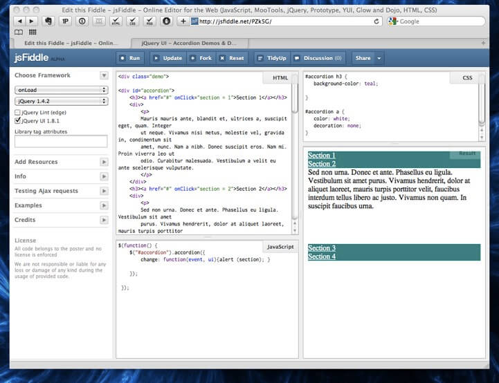Click TidyUp to format code
Screen dimensions: 499x383
click(x=272, y=58)
